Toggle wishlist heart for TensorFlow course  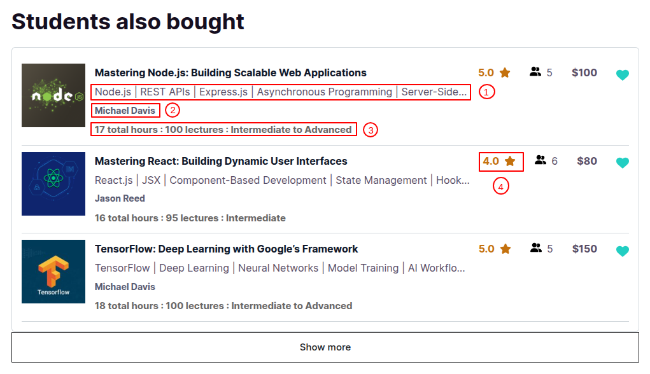[x=622, y=251]
